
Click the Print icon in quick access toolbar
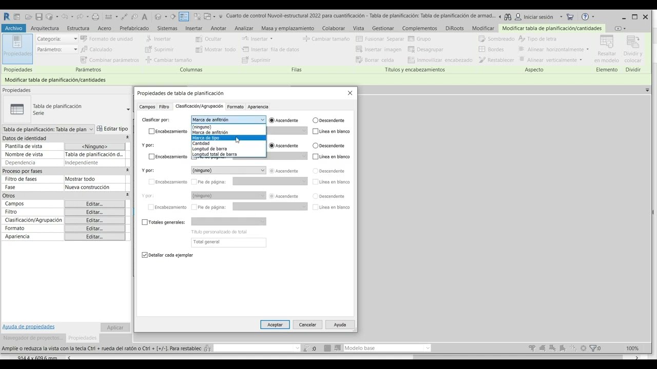(95, 16)
